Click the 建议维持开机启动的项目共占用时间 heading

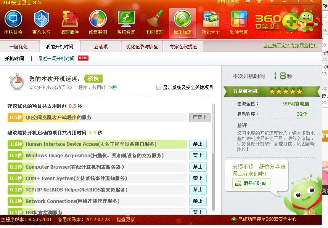click(55, 133)
